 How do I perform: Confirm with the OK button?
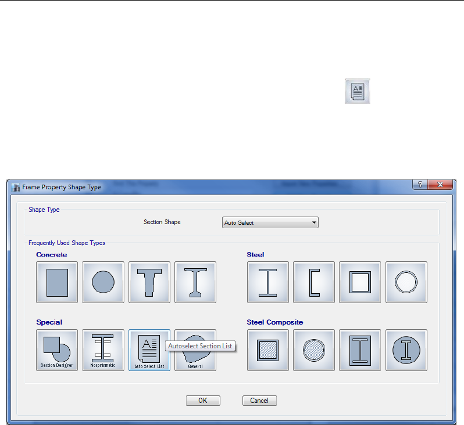click(203, 401)
